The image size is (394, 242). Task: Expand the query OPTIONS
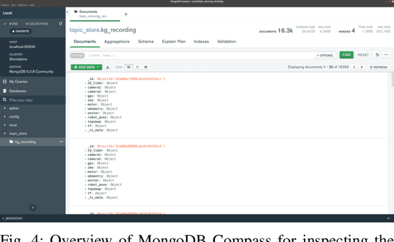coord(324,55)
